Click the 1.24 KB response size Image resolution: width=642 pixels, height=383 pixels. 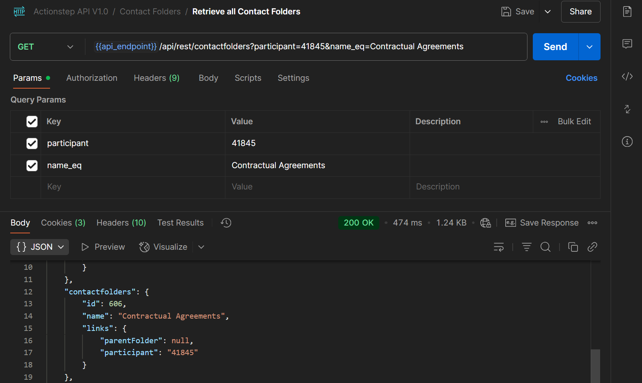click(x=452, y=223)
